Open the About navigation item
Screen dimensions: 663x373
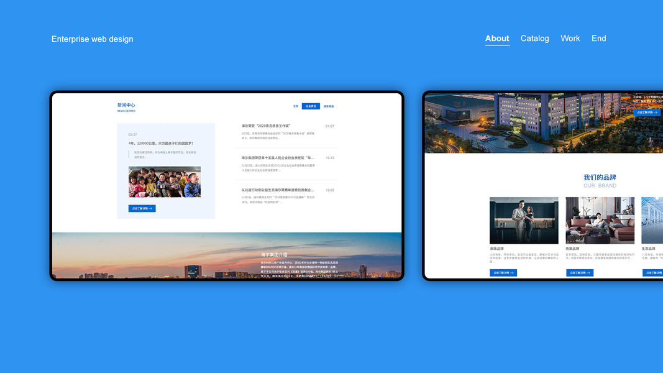[497, 39]
